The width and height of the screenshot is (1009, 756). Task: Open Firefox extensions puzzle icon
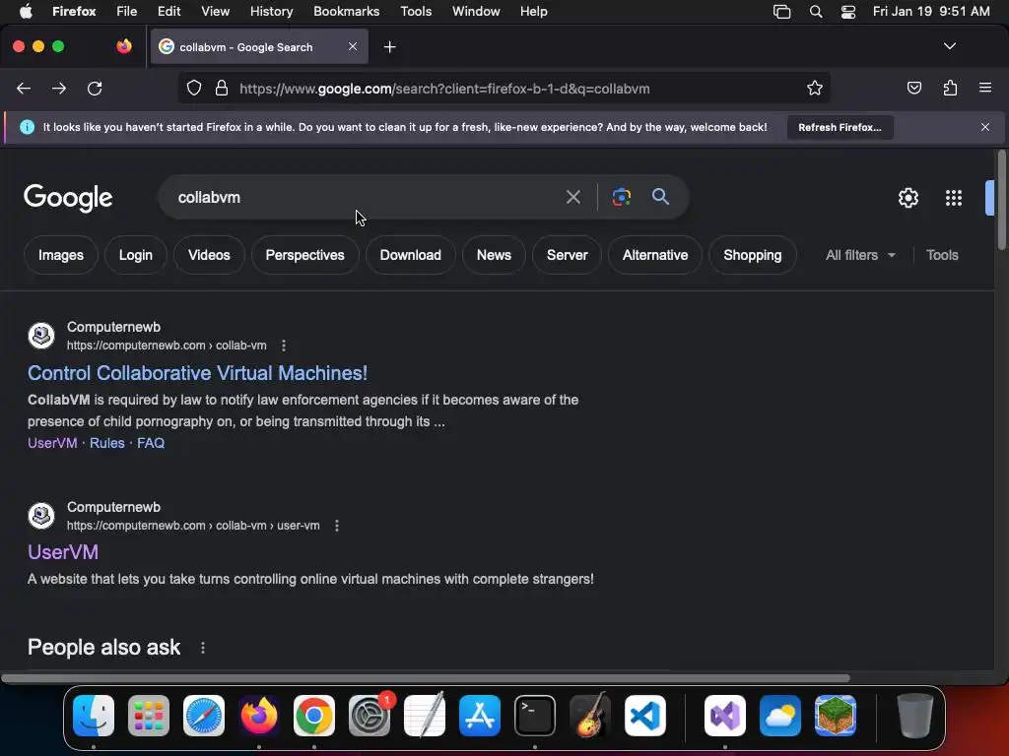(950, 88)
